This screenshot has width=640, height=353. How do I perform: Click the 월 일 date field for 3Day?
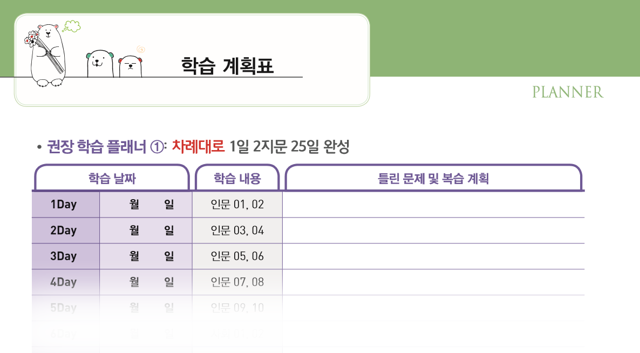pyautogui.click(x=146, y=256)
